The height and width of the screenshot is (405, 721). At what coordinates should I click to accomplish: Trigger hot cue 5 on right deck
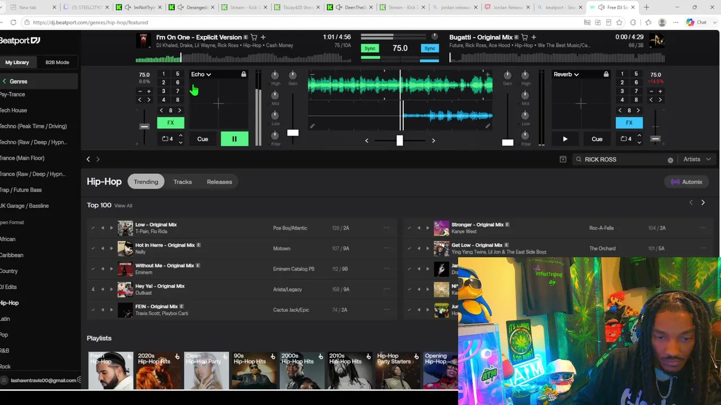pyautogui.click(x=636, y=74)
